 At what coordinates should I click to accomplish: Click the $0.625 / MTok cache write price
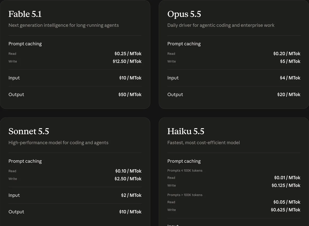tap(286, 210)
